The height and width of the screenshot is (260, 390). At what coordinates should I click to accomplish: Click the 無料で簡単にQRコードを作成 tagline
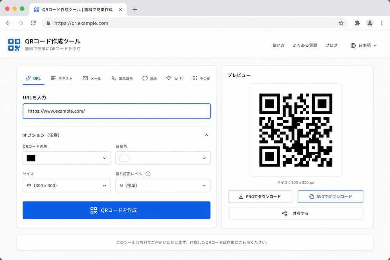[53, 49]
